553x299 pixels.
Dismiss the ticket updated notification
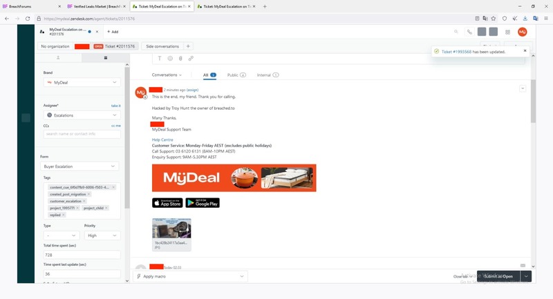(x=525, y=50)
